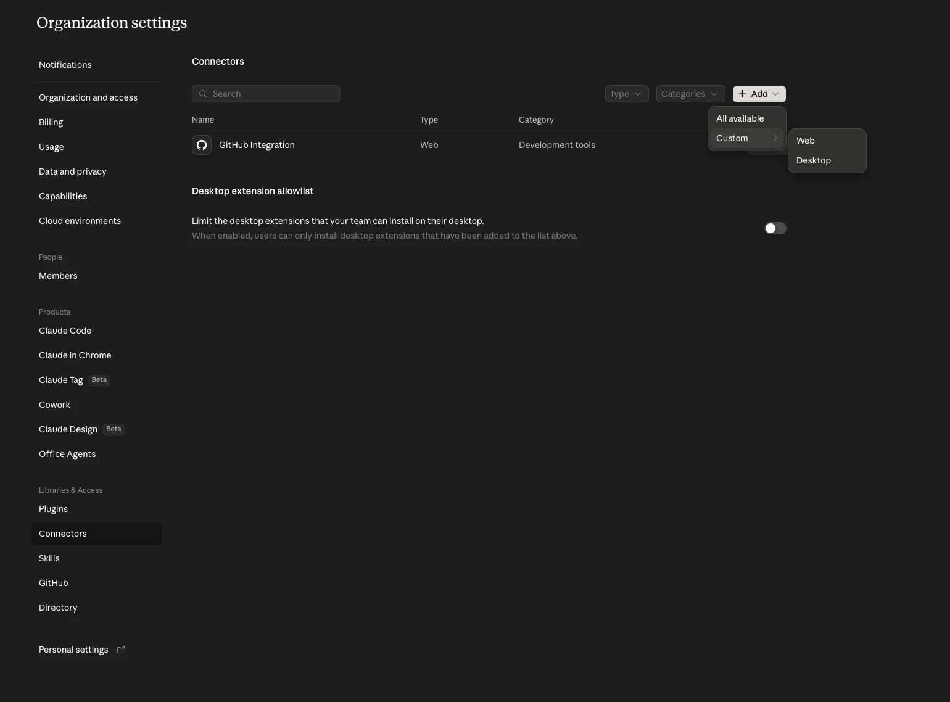This screenshot has width=950, height=702.
Task: Open Notifications settings
Action: (97, 65)
